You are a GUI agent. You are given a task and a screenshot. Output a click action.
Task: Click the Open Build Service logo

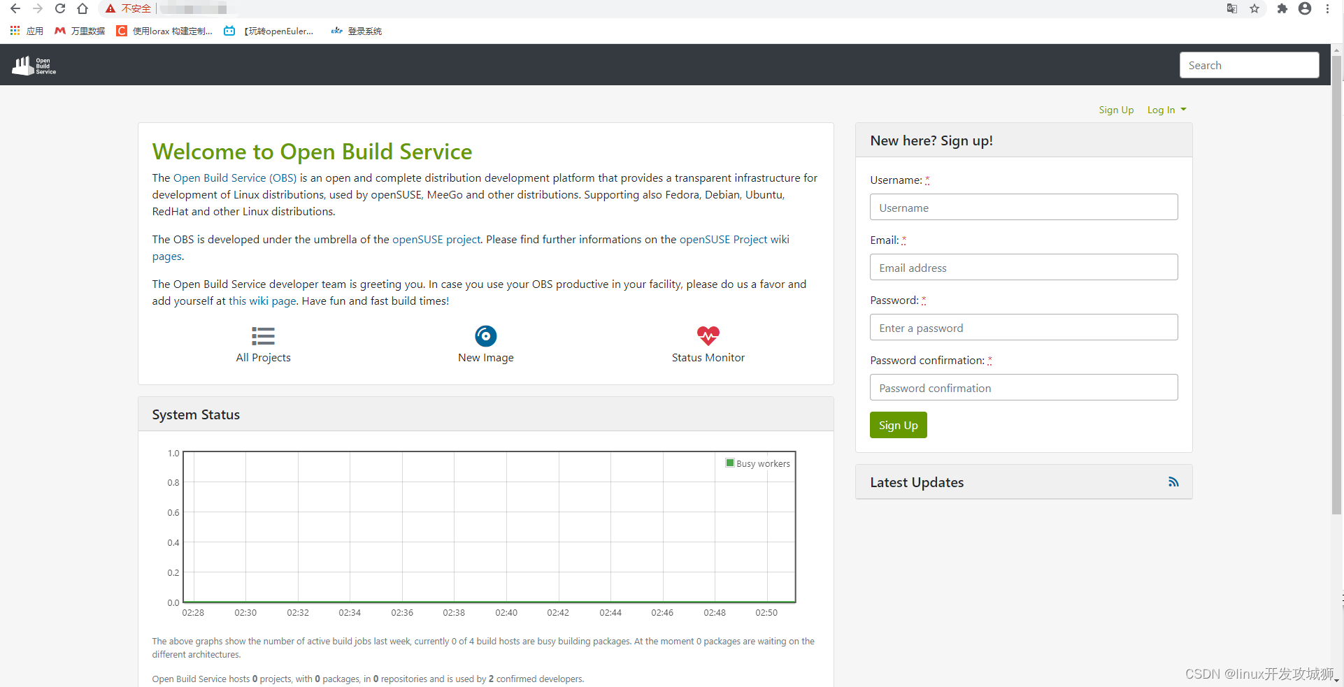point(34,66)
